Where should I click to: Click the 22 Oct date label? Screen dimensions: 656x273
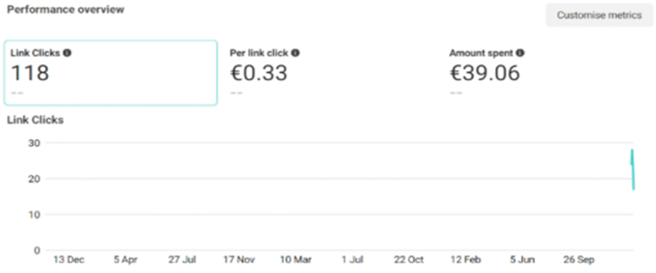(x=409, y=260)
